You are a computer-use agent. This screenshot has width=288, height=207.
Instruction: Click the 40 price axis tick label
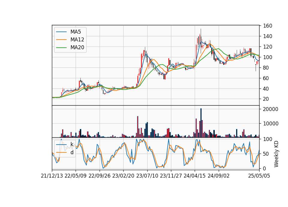pyautogui.click(x=266, y=89)
